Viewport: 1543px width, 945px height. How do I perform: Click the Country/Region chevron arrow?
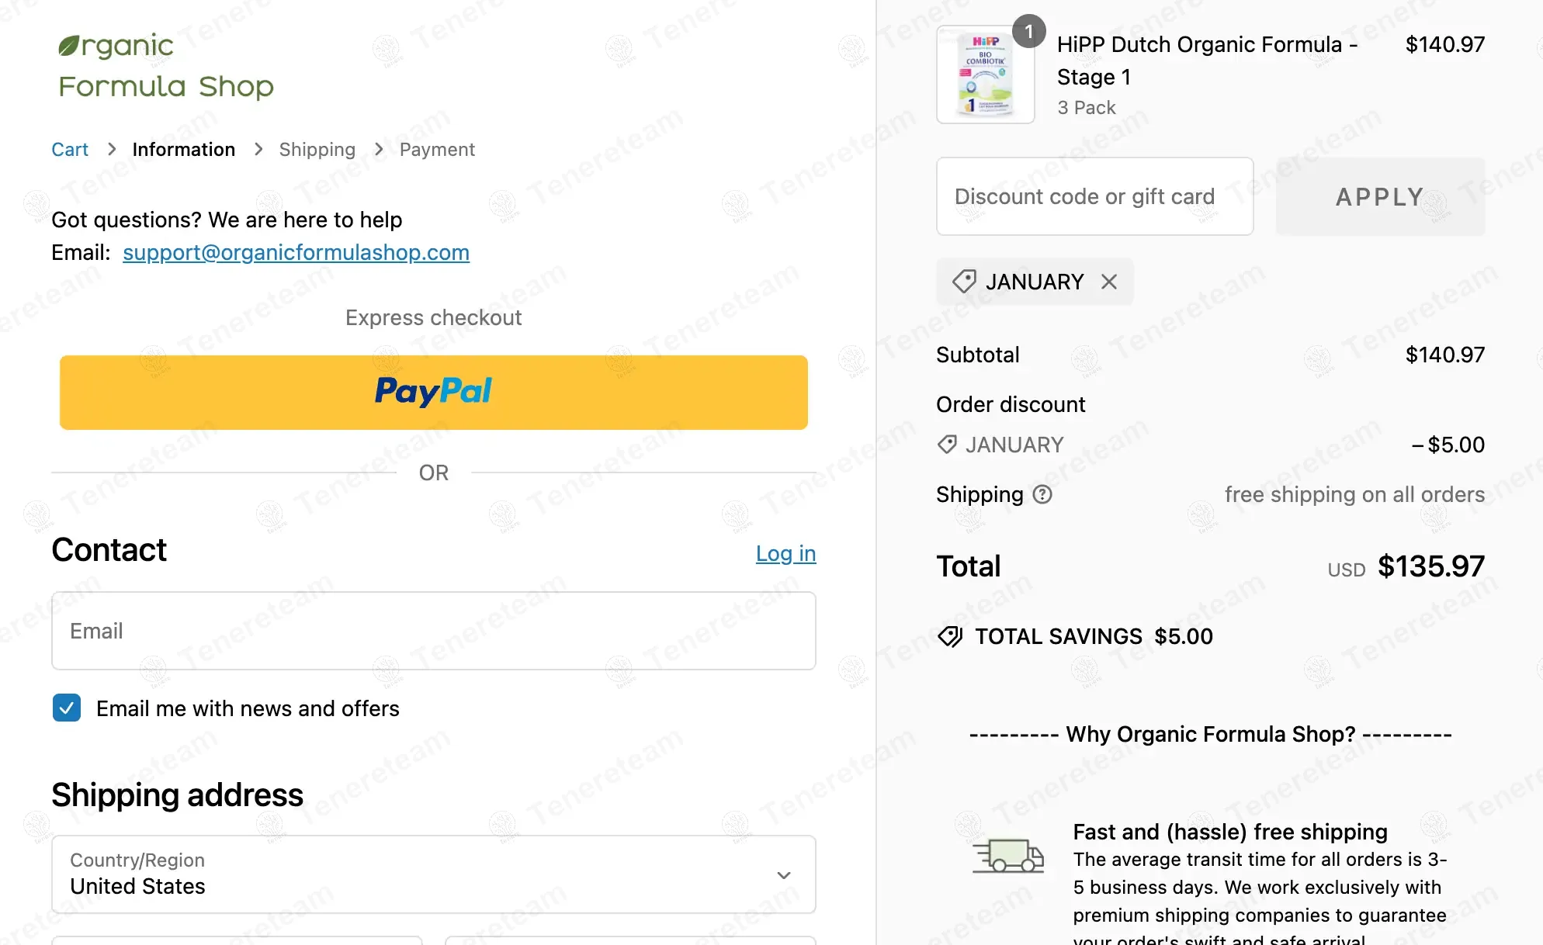coord(784,875)
